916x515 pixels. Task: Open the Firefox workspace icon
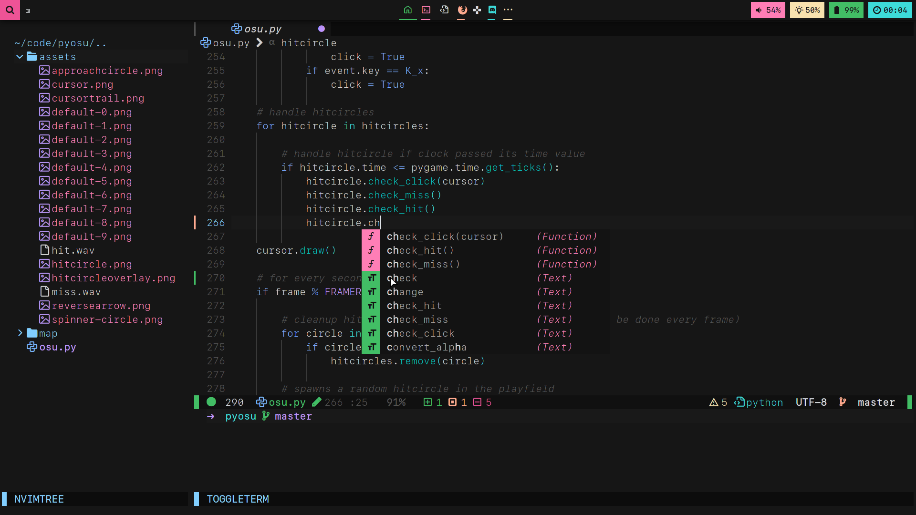click(462, 10)
